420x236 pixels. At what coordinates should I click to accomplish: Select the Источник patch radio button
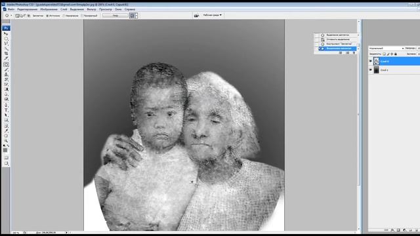coord(47,16)
